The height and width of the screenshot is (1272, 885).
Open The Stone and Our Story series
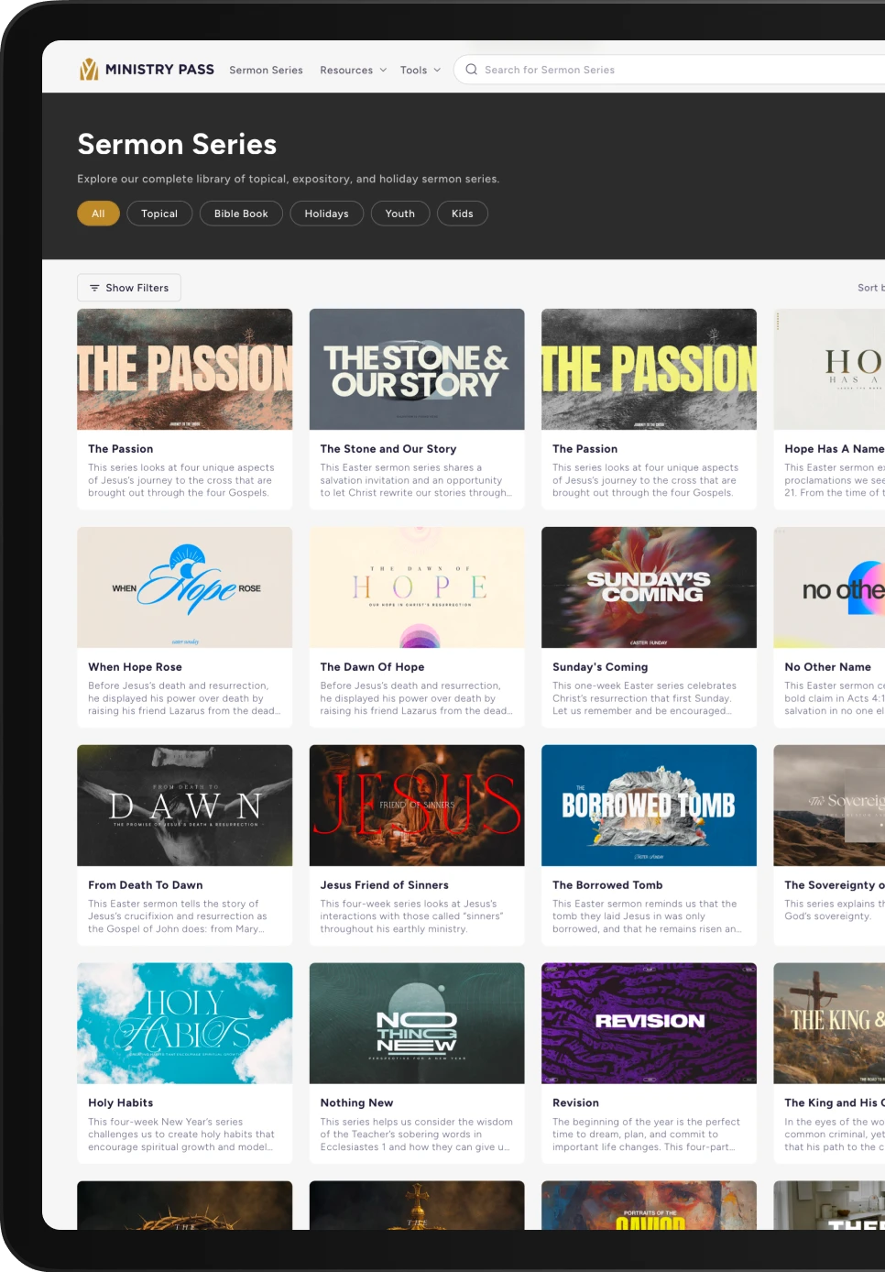[x=417, y=368]
